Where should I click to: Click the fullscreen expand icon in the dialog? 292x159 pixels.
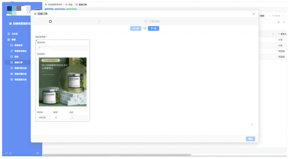tap(252, 125)
